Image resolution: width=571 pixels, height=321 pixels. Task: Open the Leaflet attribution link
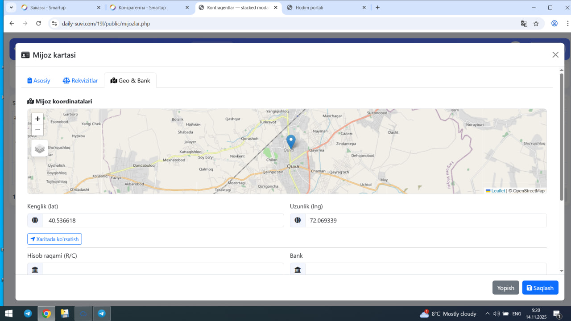pyautogui.click(x=498, y=191)
